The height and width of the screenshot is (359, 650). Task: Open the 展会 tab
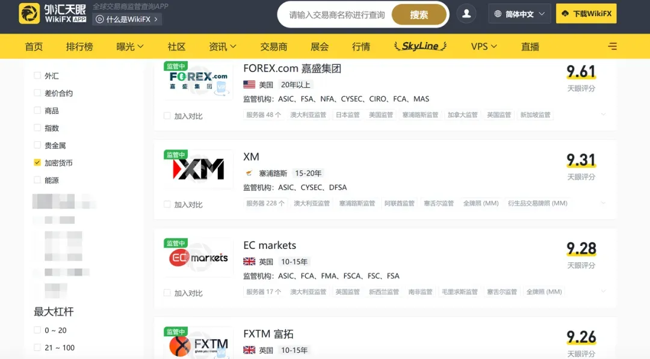point(320,46)
